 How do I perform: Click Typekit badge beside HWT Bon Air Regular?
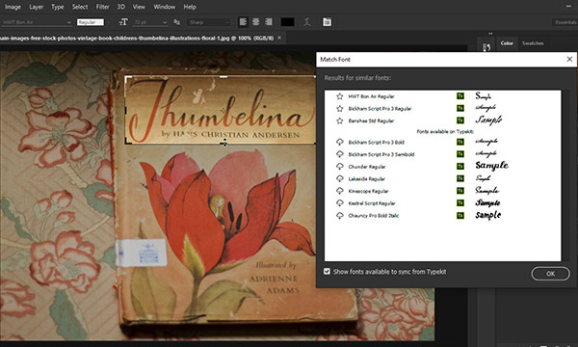pos(460,96)
